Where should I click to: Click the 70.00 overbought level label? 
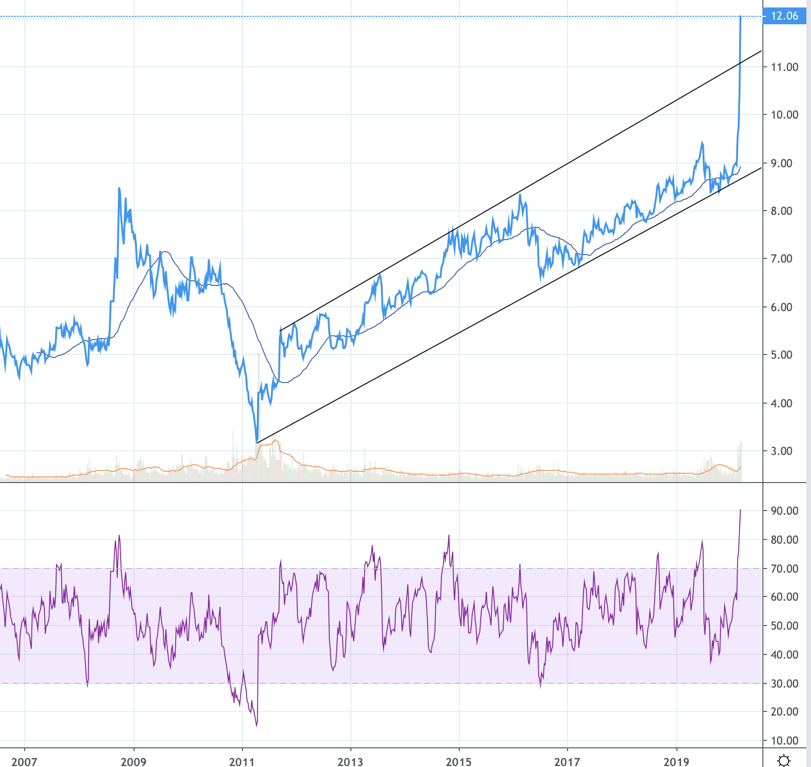tap(784, 568)
